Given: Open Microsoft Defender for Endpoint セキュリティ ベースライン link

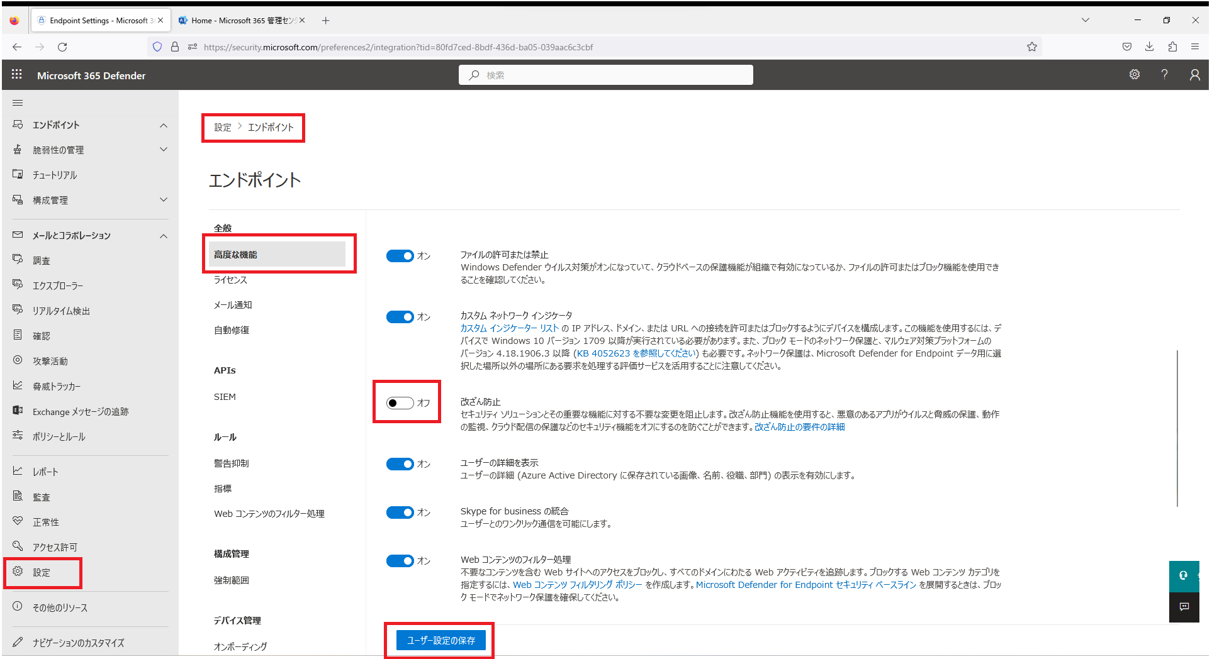Looking at the screenshot, I should 805,585.
